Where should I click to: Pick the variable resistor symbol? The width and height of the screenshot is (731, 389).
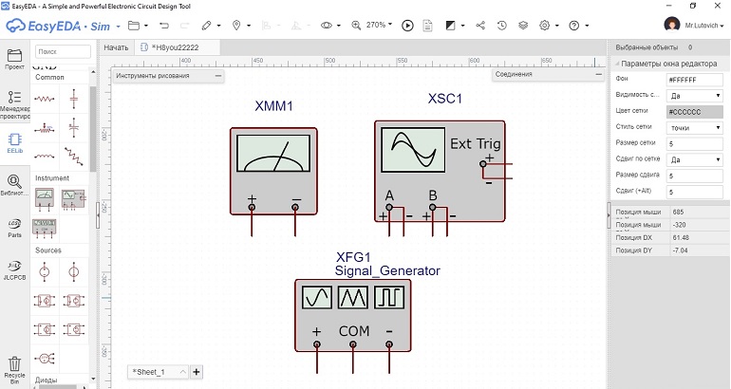(74, 157)
